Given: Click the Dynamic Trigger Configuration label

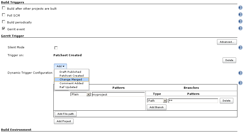Looking at the screenshot, I should [x=30, y=73].
